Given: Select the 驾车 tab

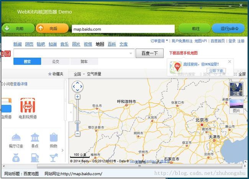Looking at the screenshot, I should [x=84, y=61].
